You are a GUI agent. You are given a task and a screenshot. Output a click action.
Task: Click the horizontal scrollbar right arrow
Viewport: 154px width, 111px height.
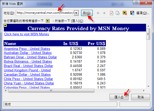click(x=144, y=91)
